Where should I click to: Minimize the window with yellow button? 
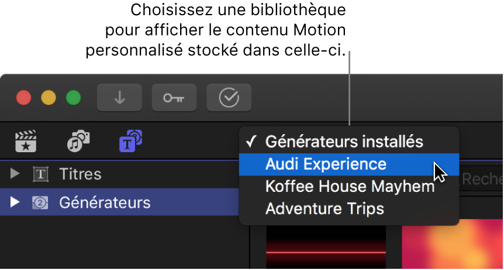(49, 98)
